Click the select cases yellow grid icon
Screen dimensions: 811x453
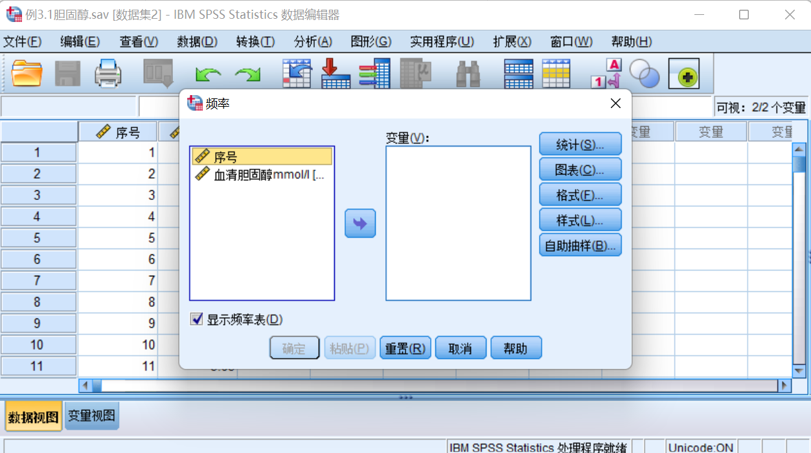click(556, 73)
